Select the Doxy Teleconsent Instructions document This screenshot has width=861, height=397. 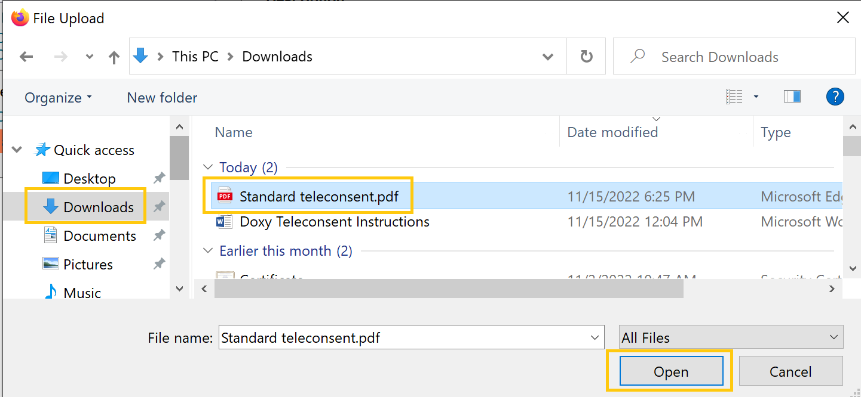(x=334, y=222)
